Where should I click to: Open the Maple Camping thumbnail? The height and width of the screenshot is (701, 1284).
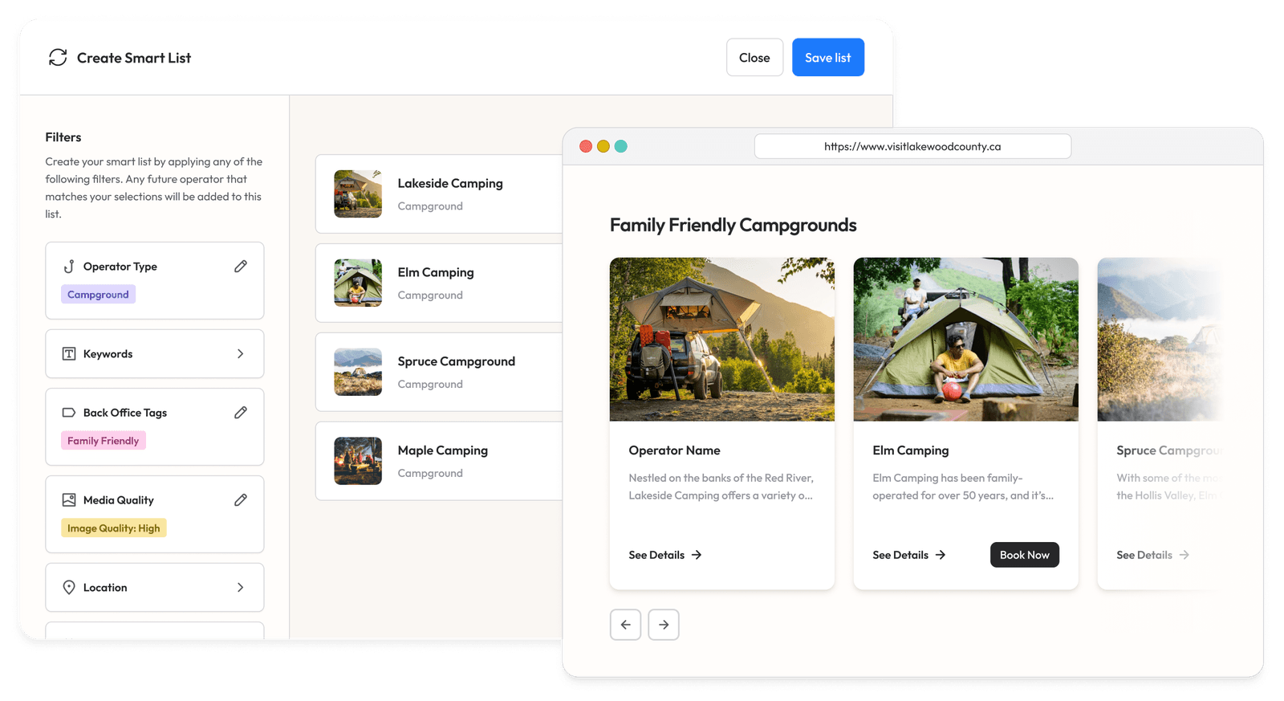(358, 461)
